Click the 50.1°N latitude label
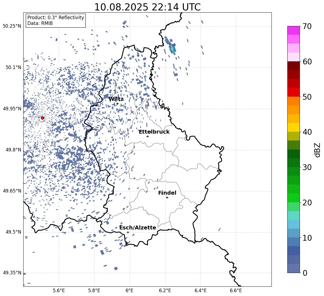Viewport: 324px width, 296px height. 13,67
